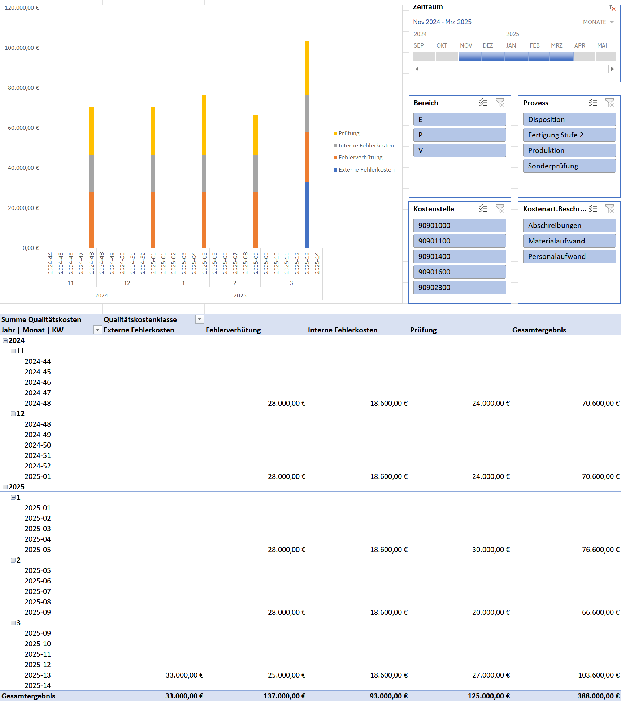This screenshot has height=701, width=621.
Task: Filter Prozess by Produktion
Action: [x=569, y=150]
